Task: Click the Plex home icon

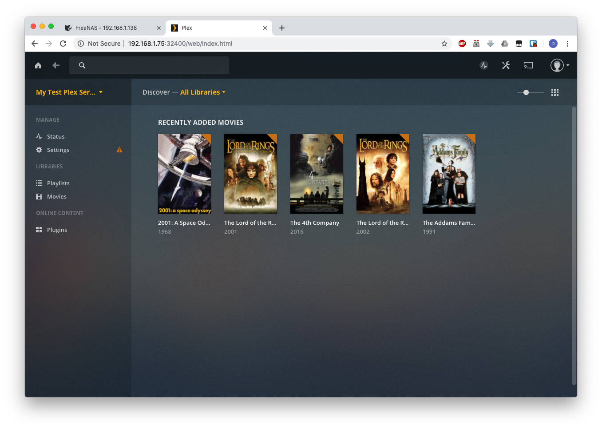Action: point(38,65)
